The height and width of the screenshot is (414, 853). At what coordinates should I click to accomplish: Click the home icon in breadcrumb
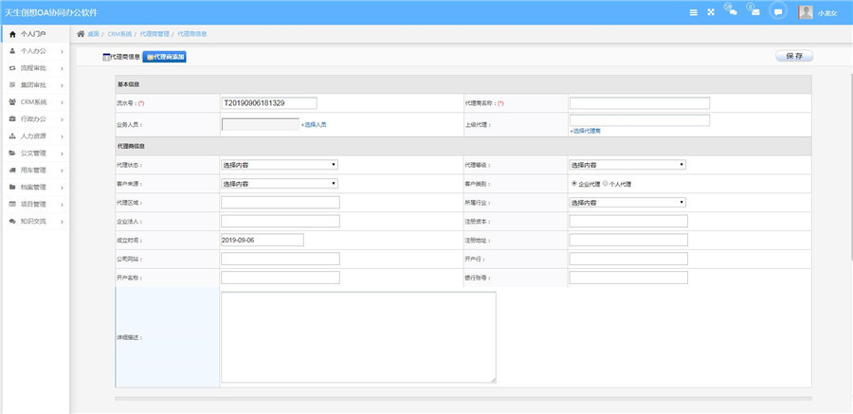tap(81, 34)
